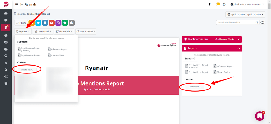The height and width of the screenshot is (124, 271).
Task: Click the layers icon on Mention Trackers
Action: click(x=185, y=39)
